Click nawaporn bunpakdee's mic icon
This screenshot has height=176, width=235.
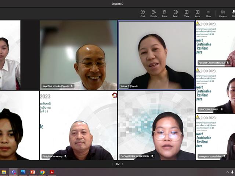tap(224, 156)
